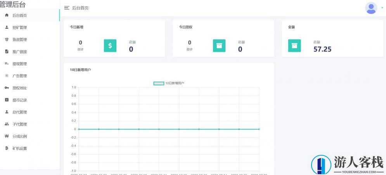Click the person icon beside 挖矿管理
The width and height of the screenshot is (386, 175).
(7, 27)
